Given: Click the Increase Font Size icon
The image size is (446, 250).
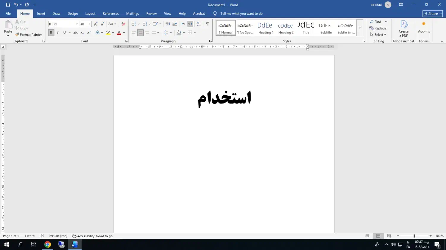Looking at the screenshot, I should pyautogui.click(x=95, y=24).
